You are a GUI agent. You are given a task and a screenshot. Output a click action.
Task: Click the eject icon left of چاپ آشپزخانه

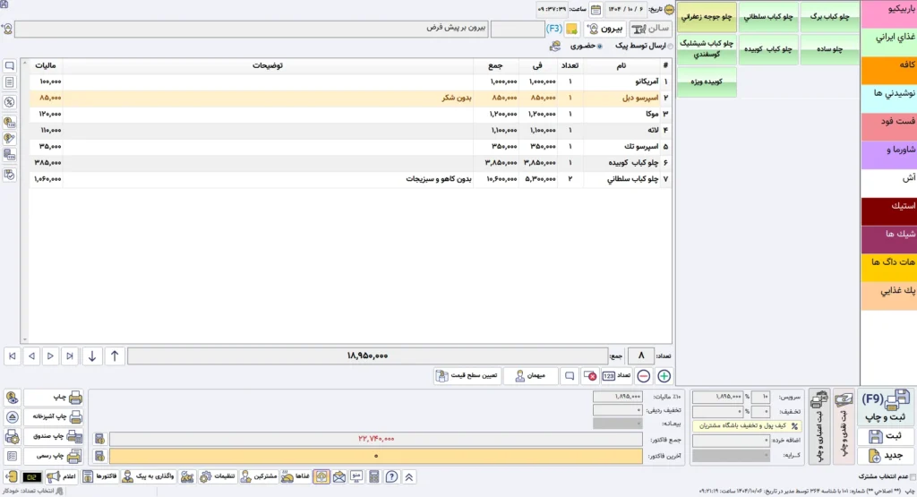point(12,417)
